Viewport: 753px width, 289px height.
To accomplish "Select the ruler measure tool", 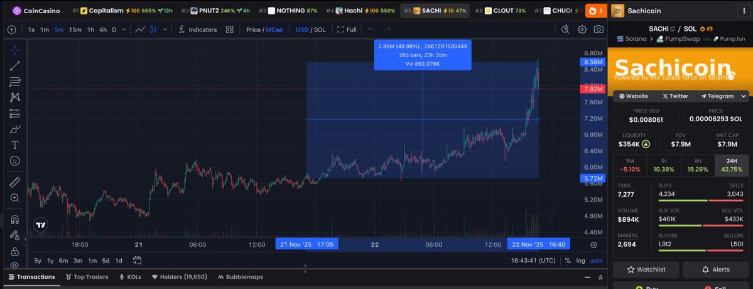I will [15, 182].
